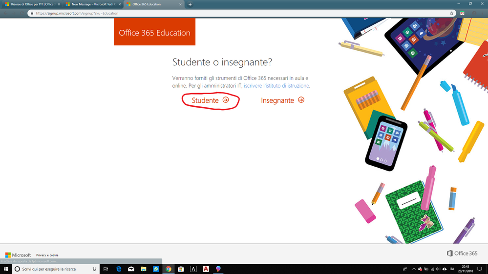Open the Windows Start menu
This screenshot has height=274, width=488.
(6, 269)
